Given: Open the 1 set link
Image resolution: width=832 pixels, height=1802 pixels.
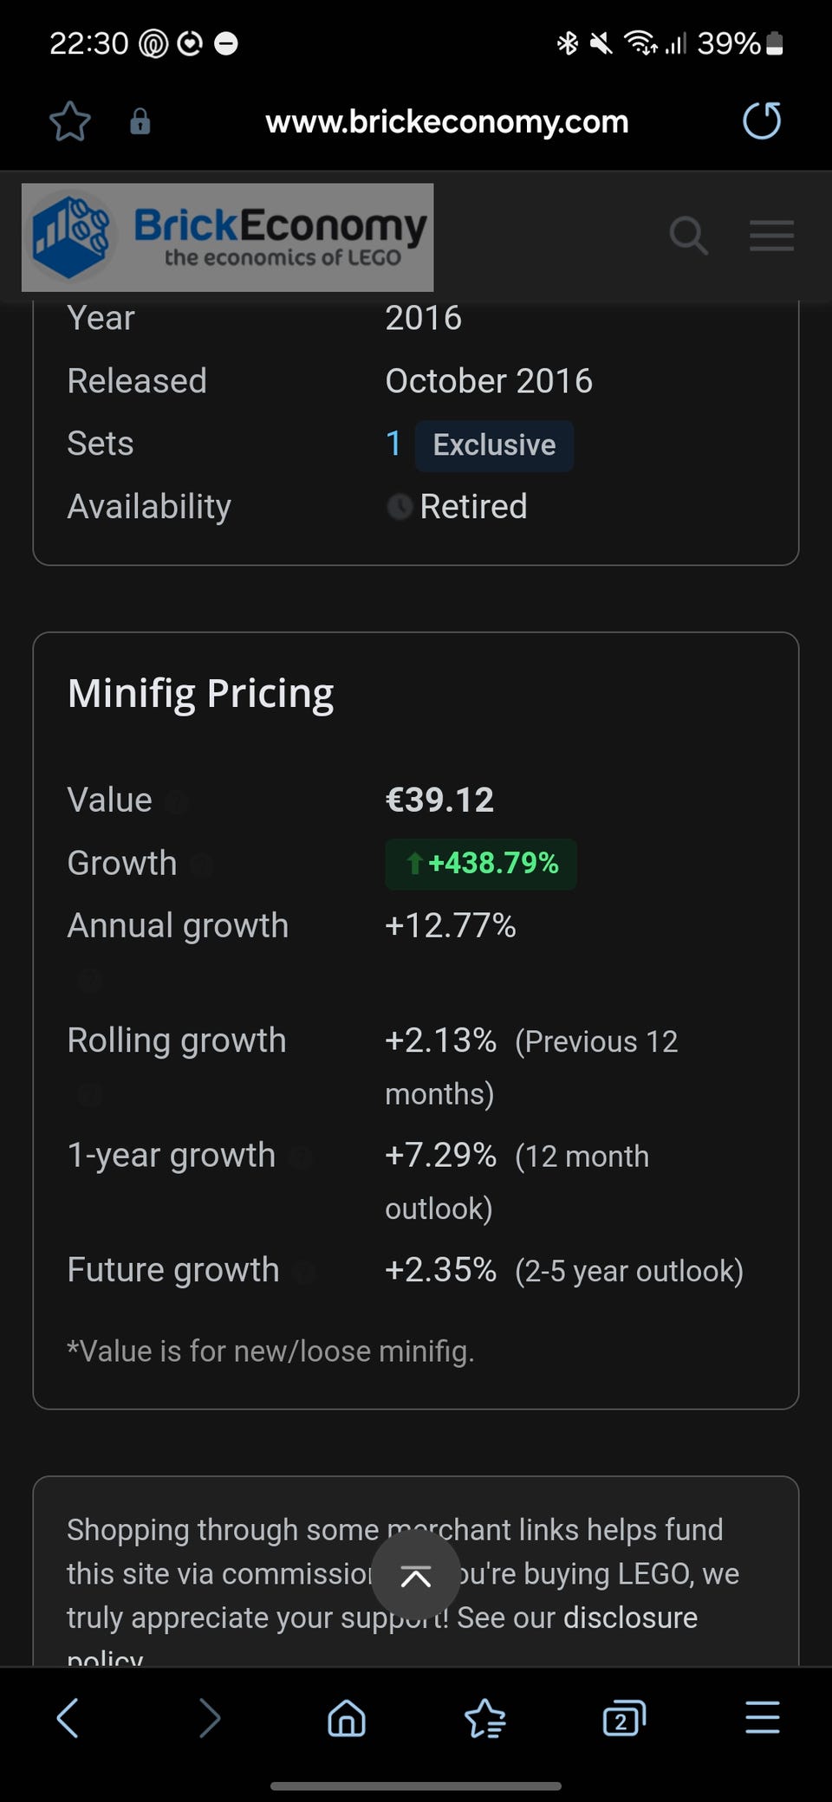Looking at the screenshot, I should (393, 444).
